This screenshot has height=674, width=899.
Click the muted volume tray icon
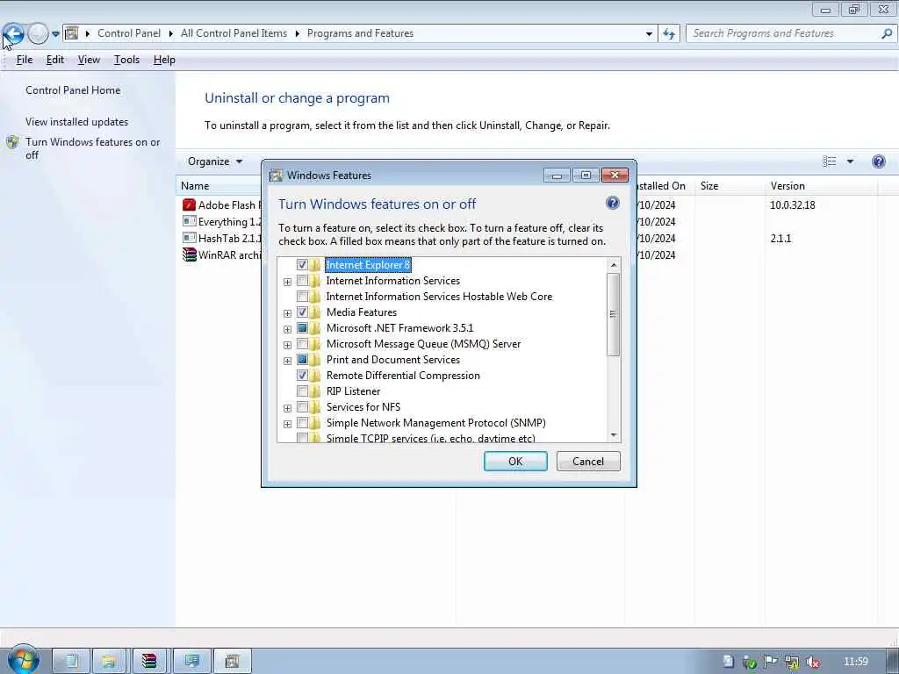point(812,662)
